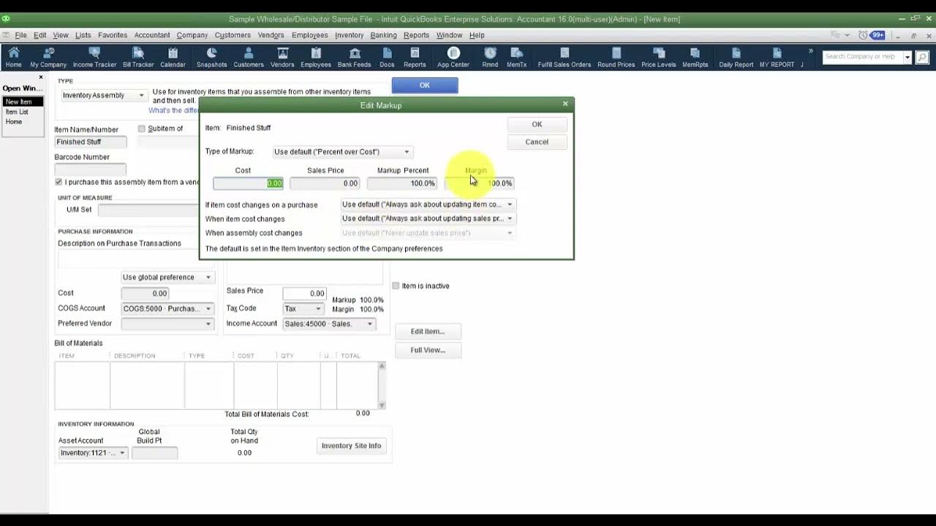This screenshot has height=526, width=936.
Task: Click the Global Build Pt field
Action: click(154, 453)
